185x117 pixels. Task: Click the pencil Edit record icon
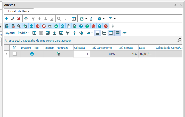point(13,19)
